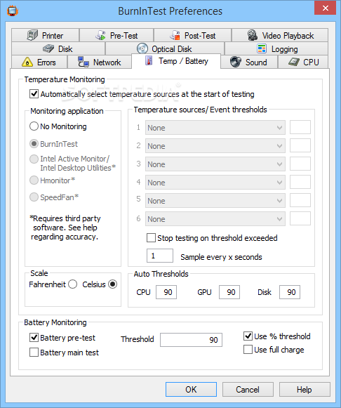Open temperature source 6 dropdown

[215, 218]
